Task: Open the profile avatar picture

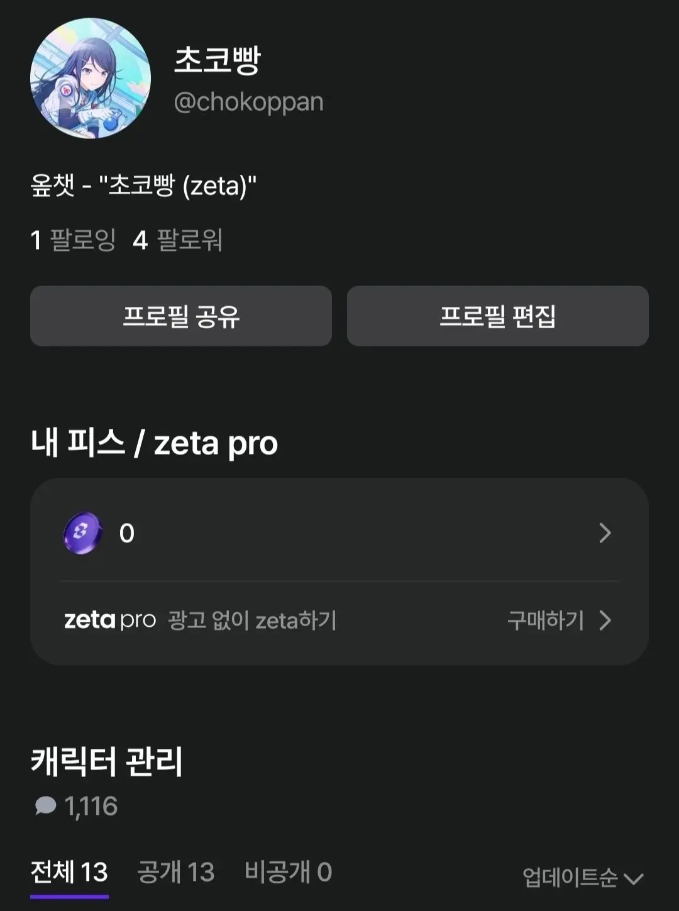Action: point(91,78)
